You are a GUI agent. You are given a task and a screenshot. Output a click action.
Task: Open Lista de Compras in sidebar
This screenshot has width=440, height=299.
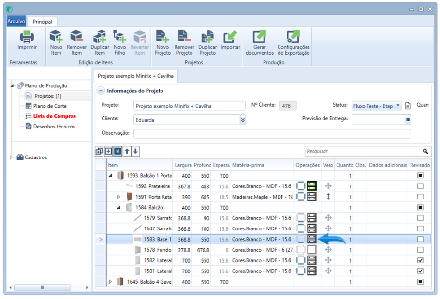pos(54,116)
